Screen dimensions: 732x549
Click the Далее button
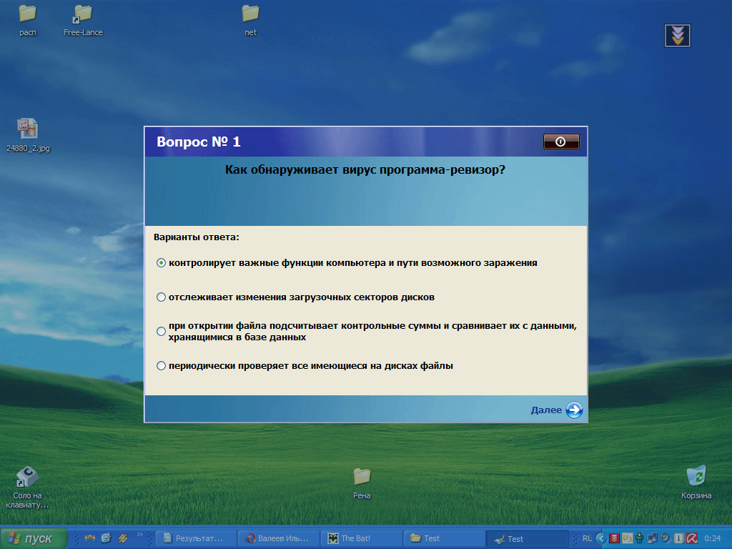[549, 410]
